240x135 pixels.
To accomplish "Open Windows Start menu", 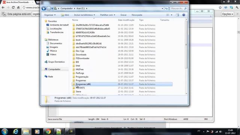I will click(x=4, y=132).
